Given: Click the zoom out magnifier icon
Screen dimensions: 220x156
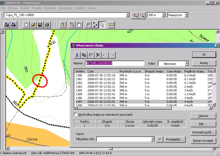Looking at the screenshot, I should (142, 15).
